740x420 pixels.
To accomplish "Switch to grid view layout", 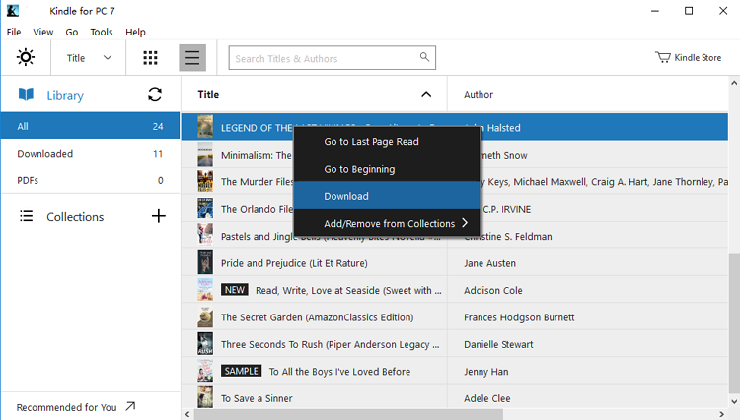I will (150, 58).
